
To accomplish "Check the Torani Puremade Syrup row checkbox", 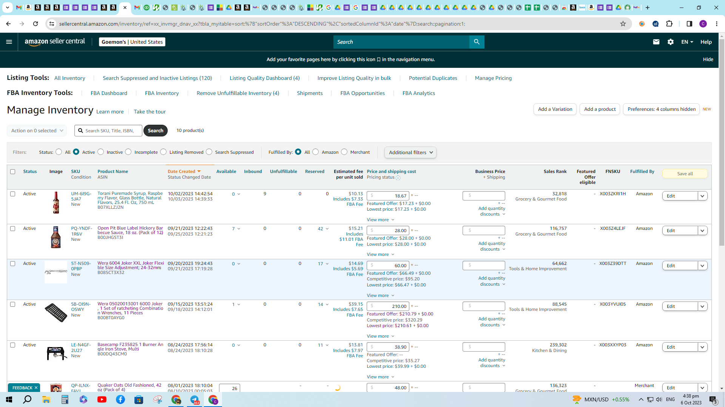I will pos(13,194).
